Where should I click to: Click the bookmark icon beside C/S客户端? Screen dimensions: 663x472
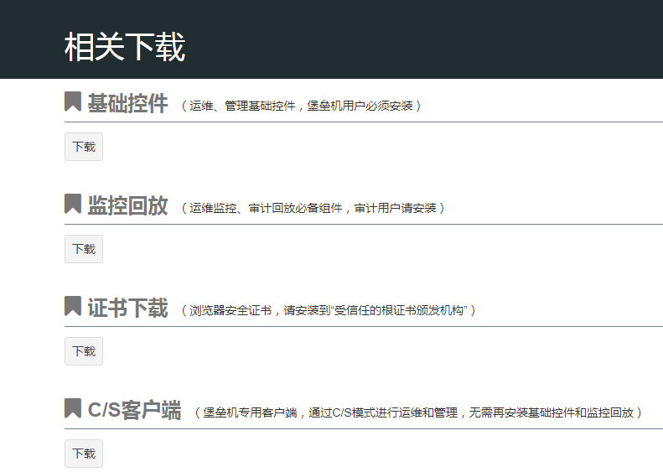73,409
